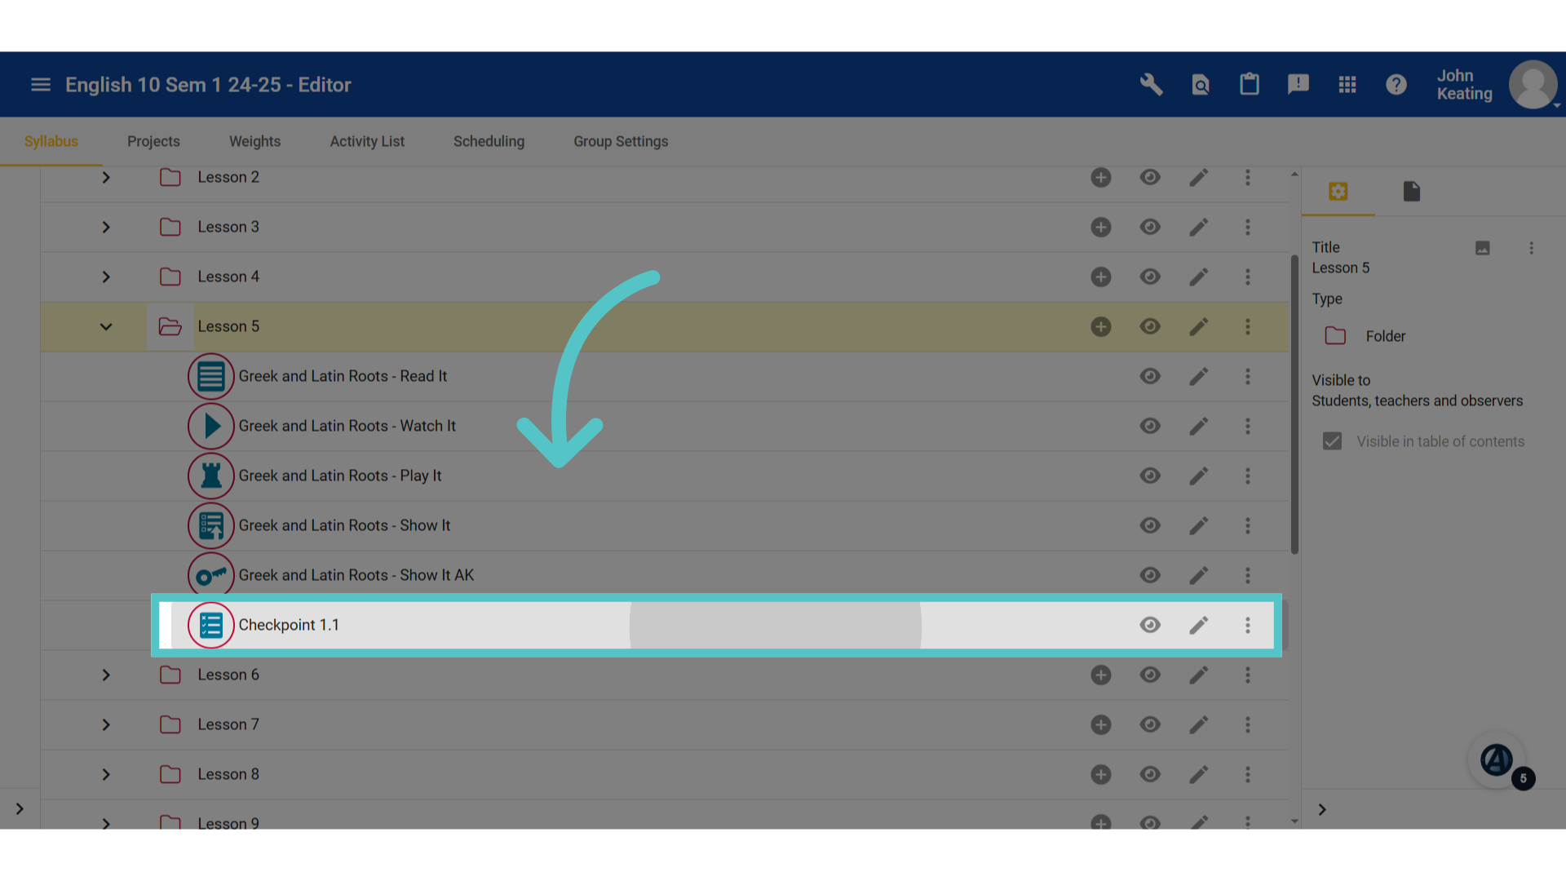Switch to the document tab in the details panel
The width and height of the screenshot is (1566, 881).
(x=1412, y=192)
